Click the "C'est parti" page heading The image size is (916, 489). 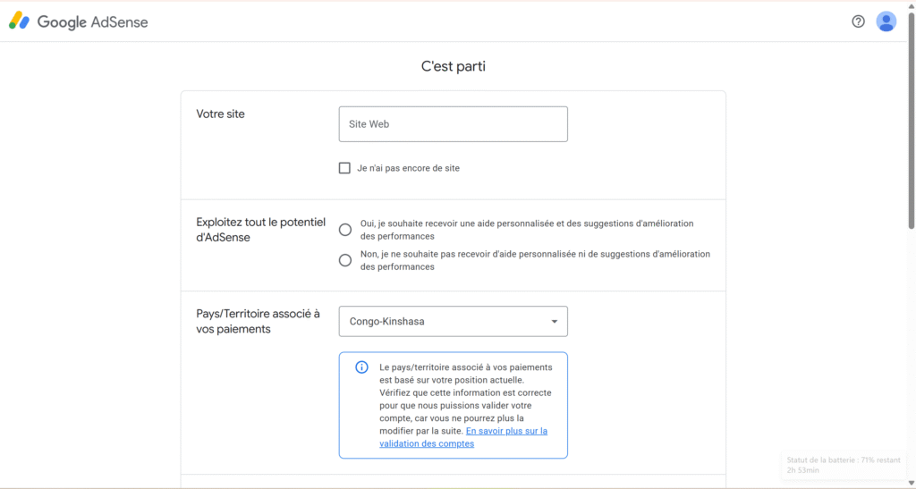(454, 66)
